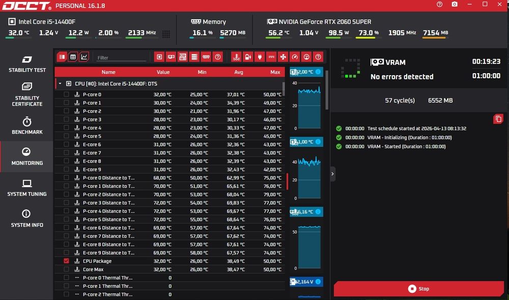Screen dimensions: 509x300
Task: Open the Stability Certificate section
Action: pos(27,95)
